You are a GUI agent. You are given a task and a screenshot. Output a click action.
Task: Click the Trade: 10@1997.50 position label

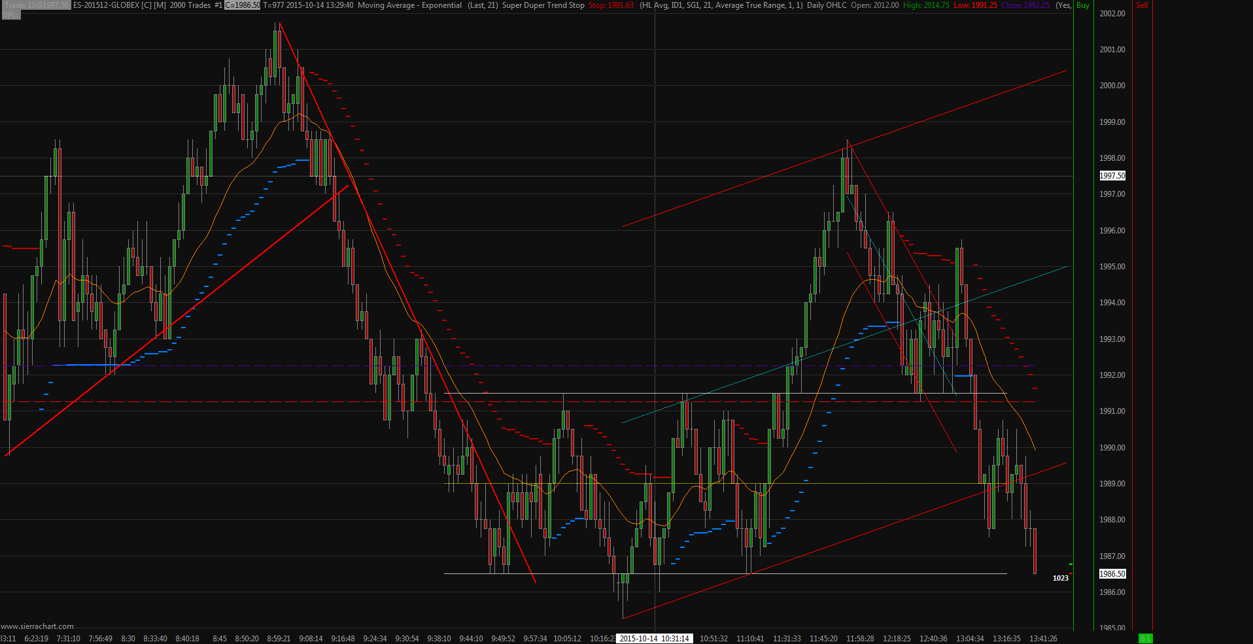[36, 5]
